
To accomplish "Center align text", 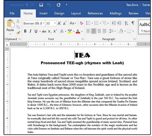I will 93,31.
